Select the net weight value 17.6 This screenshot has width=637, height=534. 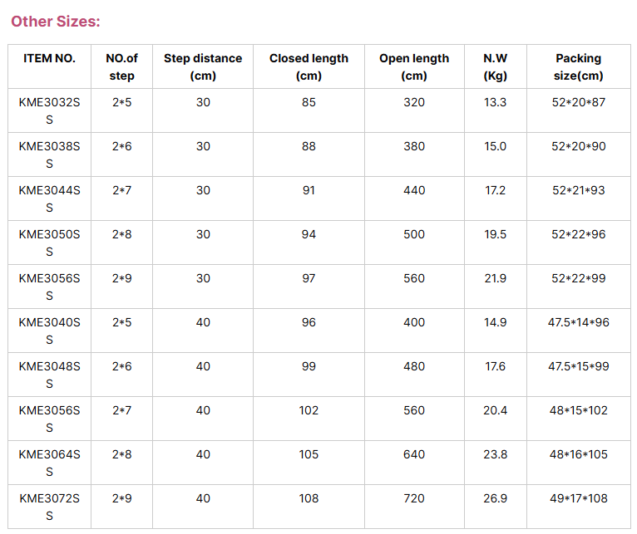coord(495,366)
